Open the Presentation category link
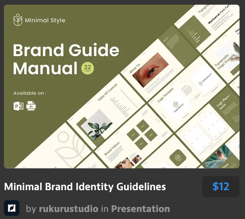 (x=140, y=209)
